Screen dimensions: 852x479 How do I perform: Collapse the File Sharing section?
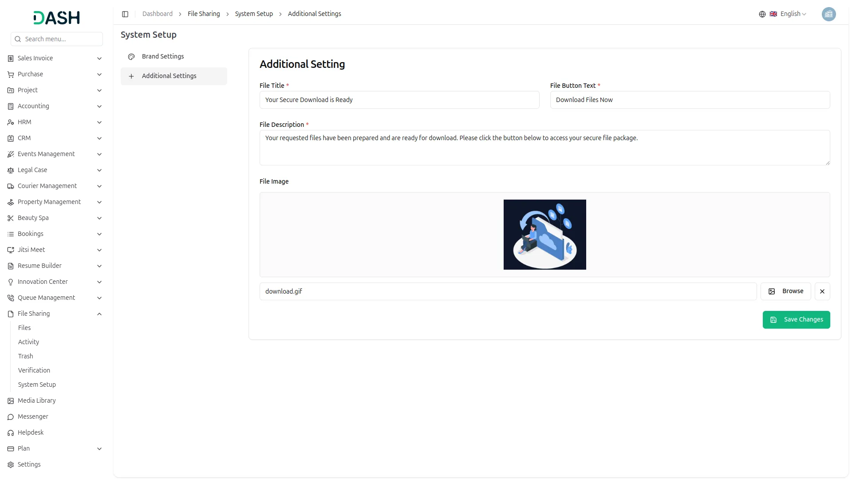point(99,314)
